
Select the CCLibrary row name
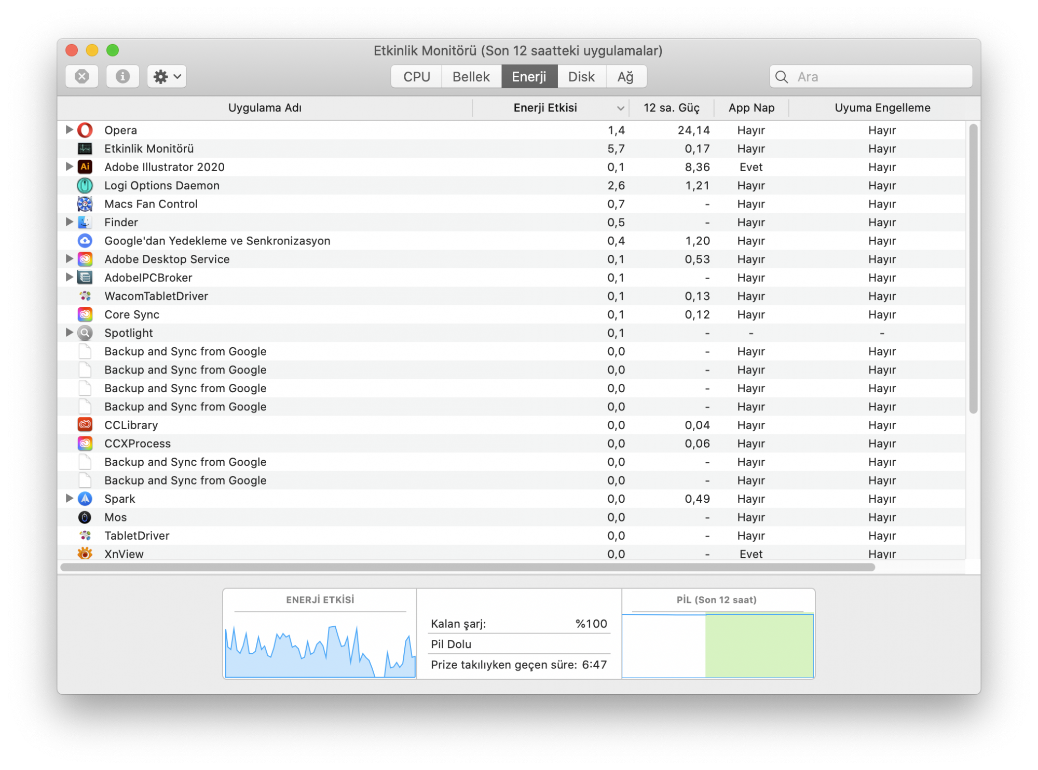[x=131, y=425]
